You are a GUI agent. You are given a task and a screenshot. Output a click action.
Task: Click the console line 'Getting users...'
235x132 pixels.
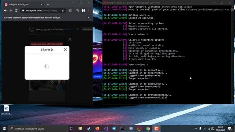tap(139, 15)
